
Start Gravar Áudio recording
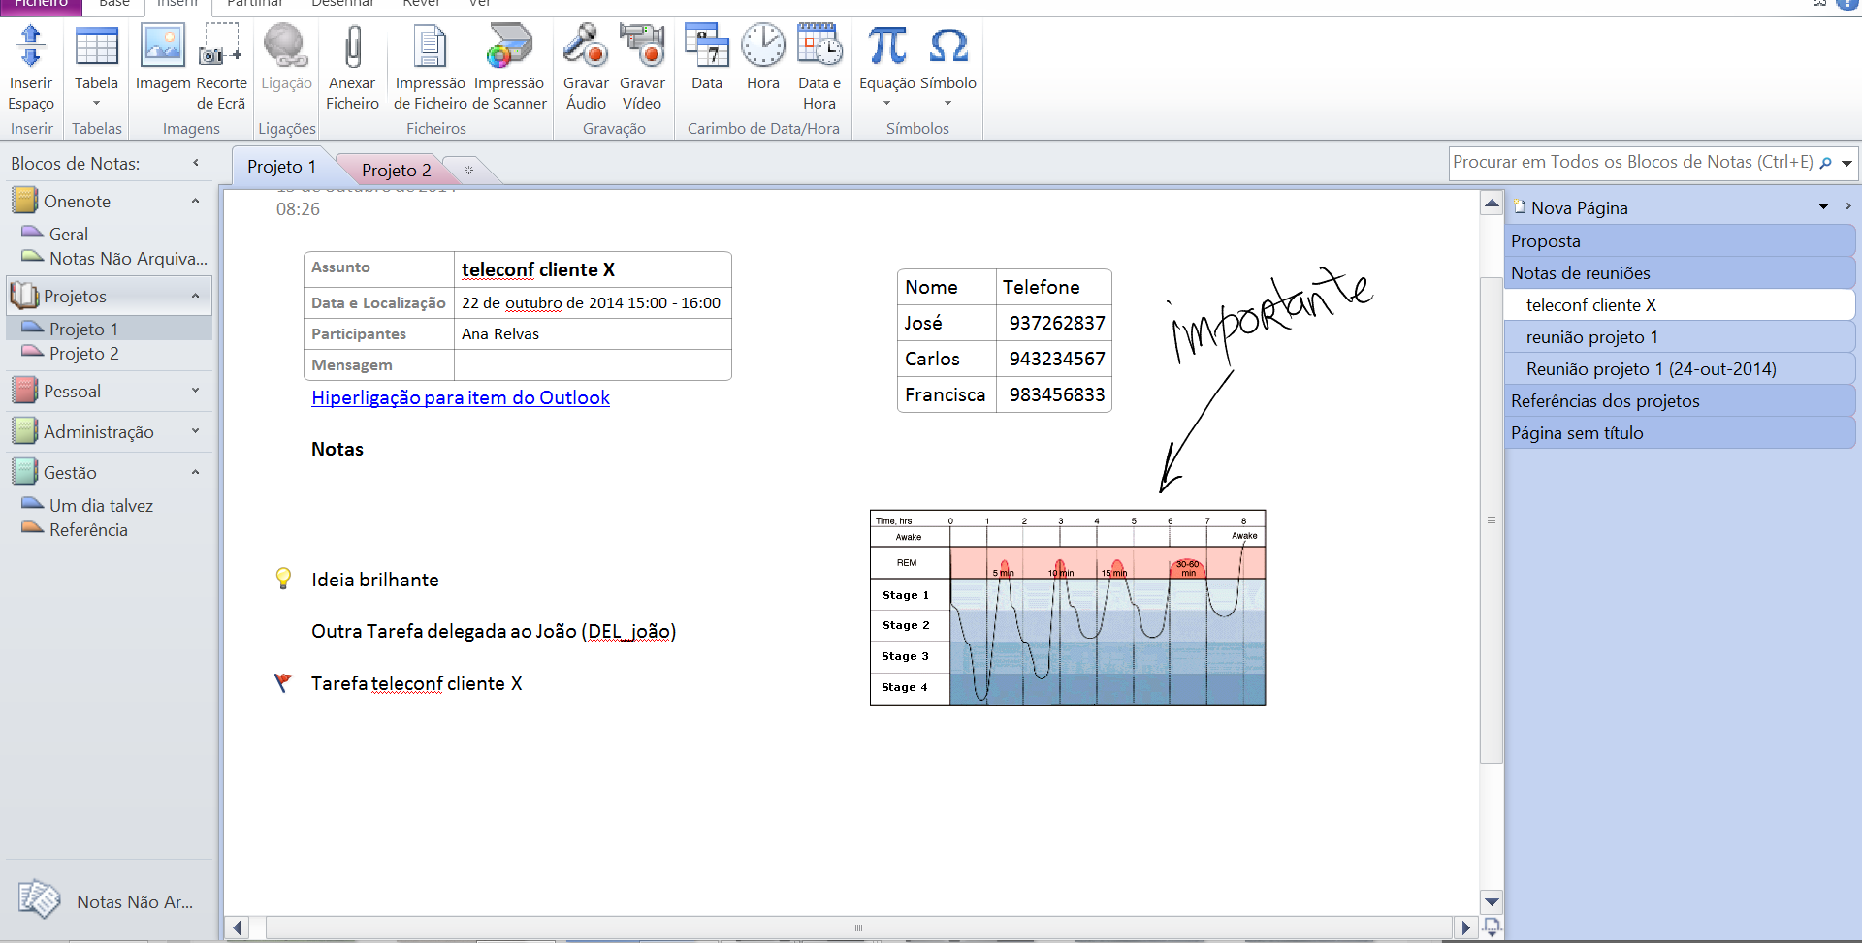(x=586, y=47)
